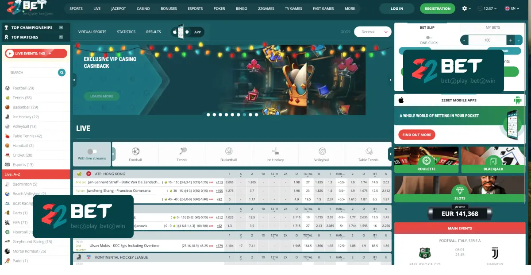Open the Volleyball icon in live carousel
Screen dimensions: 531x275
point(322,151)
